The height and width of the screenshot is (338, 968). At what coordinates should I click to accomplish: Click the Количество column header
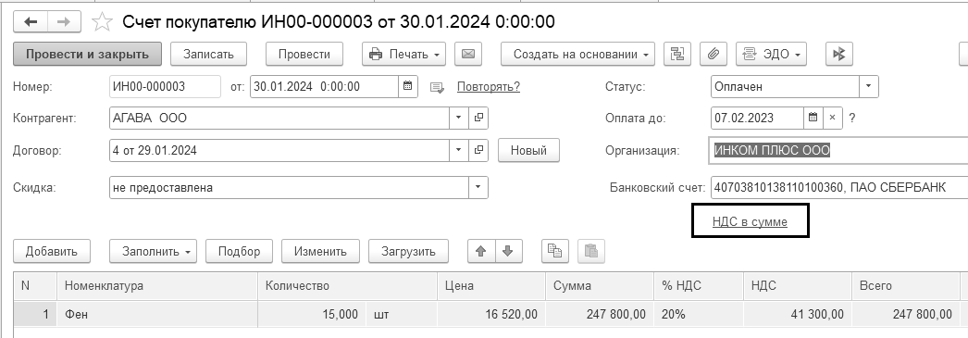point(348,285)
